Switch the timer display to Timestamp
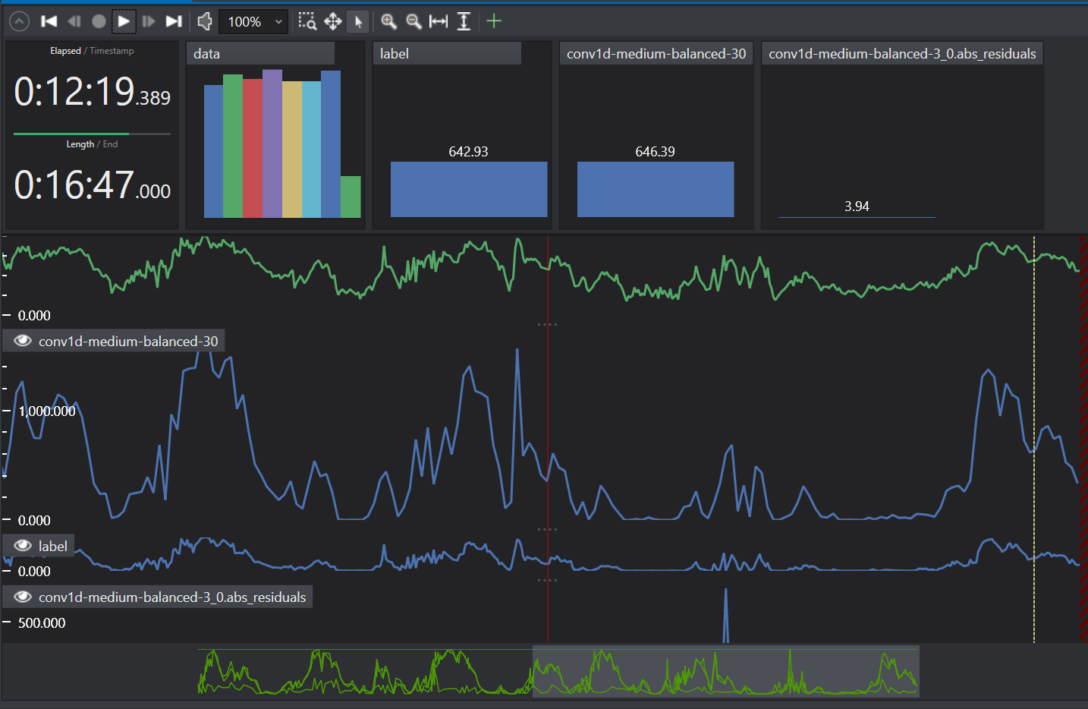The image size is (1088, 709). 112,51
